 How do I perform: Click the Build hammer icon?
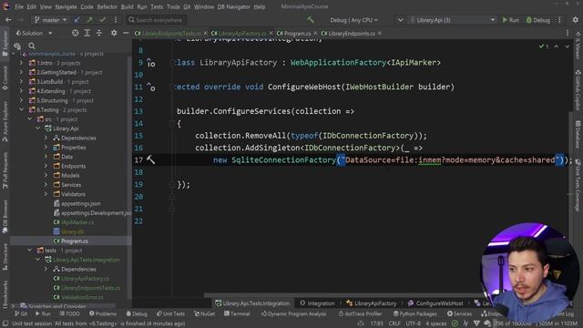click(x=311, y=20)
